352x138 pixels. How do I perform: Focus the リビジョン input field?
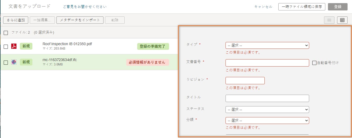click(245, 81)
